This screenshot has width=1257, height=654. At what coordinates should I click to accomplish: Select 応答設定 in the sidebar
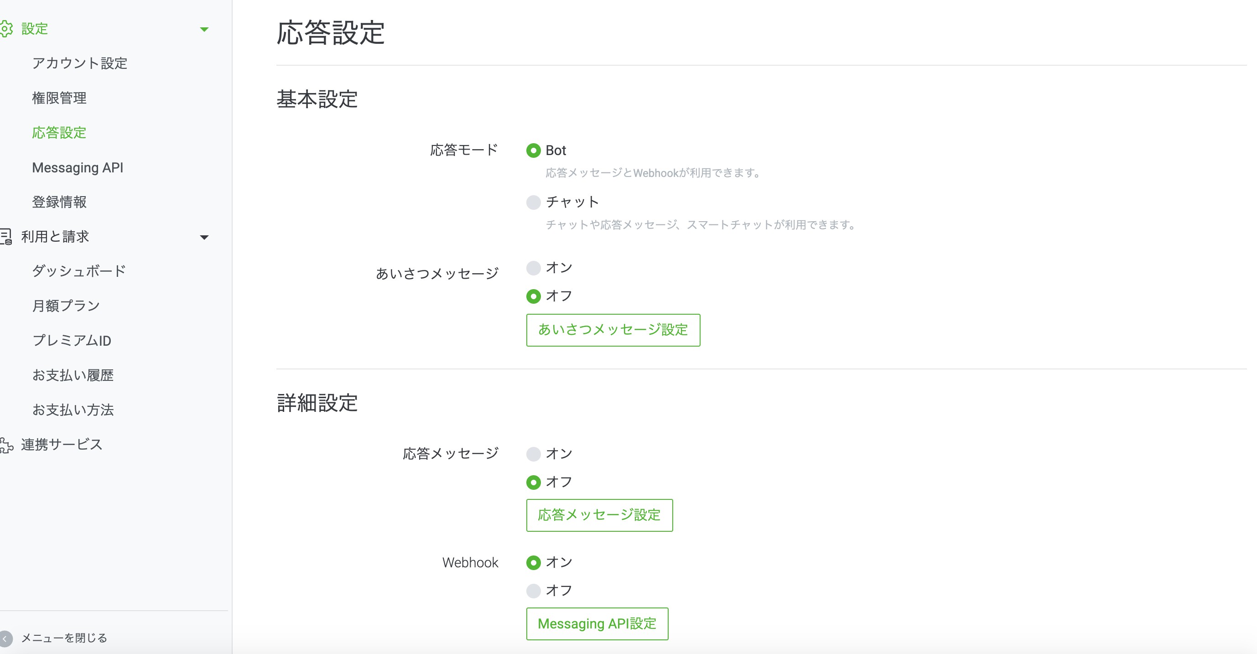pyautogui.click(x=59, y=132)
